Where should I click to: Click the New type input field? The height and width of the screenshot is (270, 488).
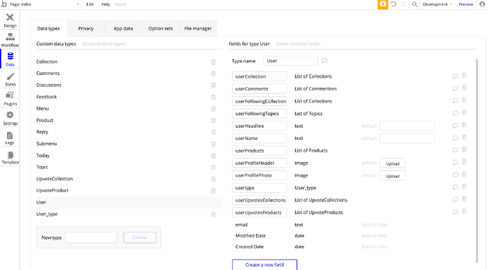point(91,237)
